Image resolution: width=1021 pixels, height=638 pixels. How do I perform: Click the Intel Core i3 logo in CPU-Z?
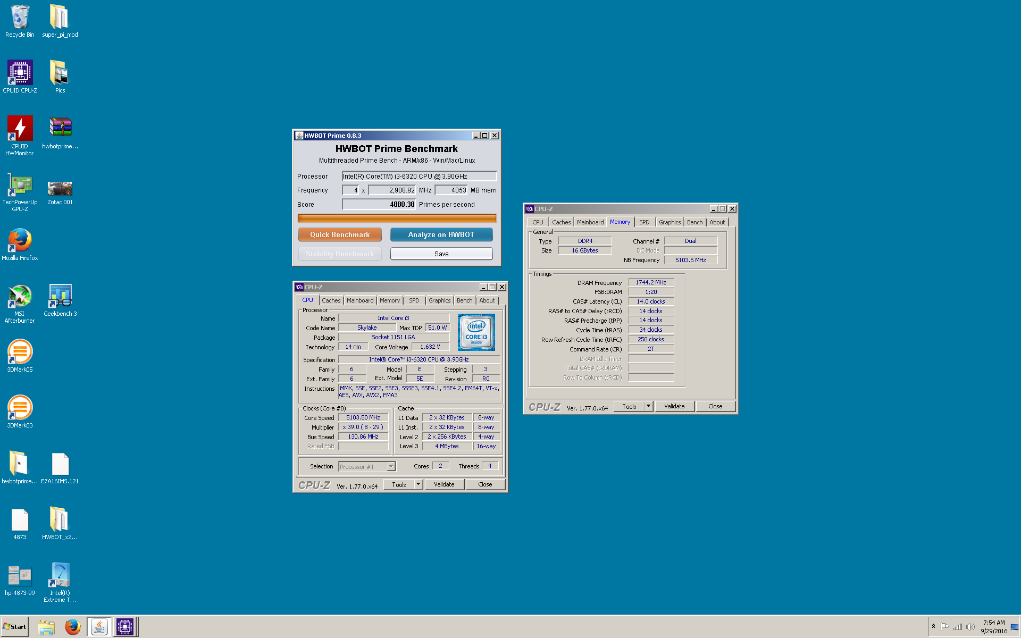coord(476,332)
